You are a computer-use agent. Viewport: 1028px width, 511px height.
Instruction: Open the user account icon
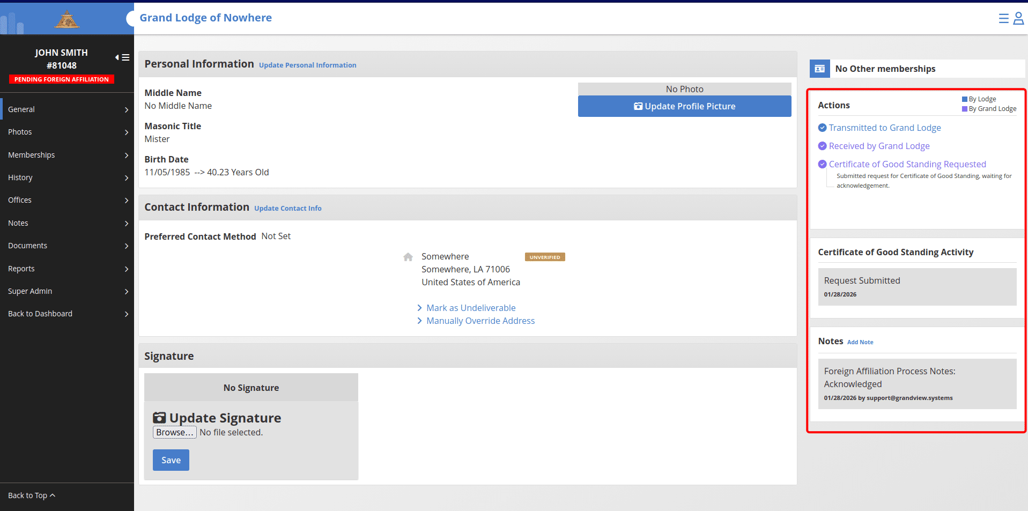pos(1018,19)
